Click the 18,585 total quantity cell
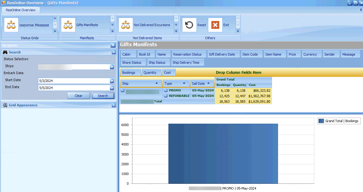Screen dimensions: 363x192 click(x=239, y=101)
